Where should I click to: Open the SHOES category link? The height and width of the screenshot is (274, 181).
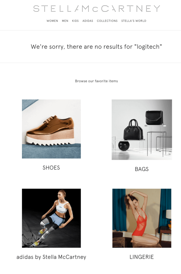coord(51,168)
